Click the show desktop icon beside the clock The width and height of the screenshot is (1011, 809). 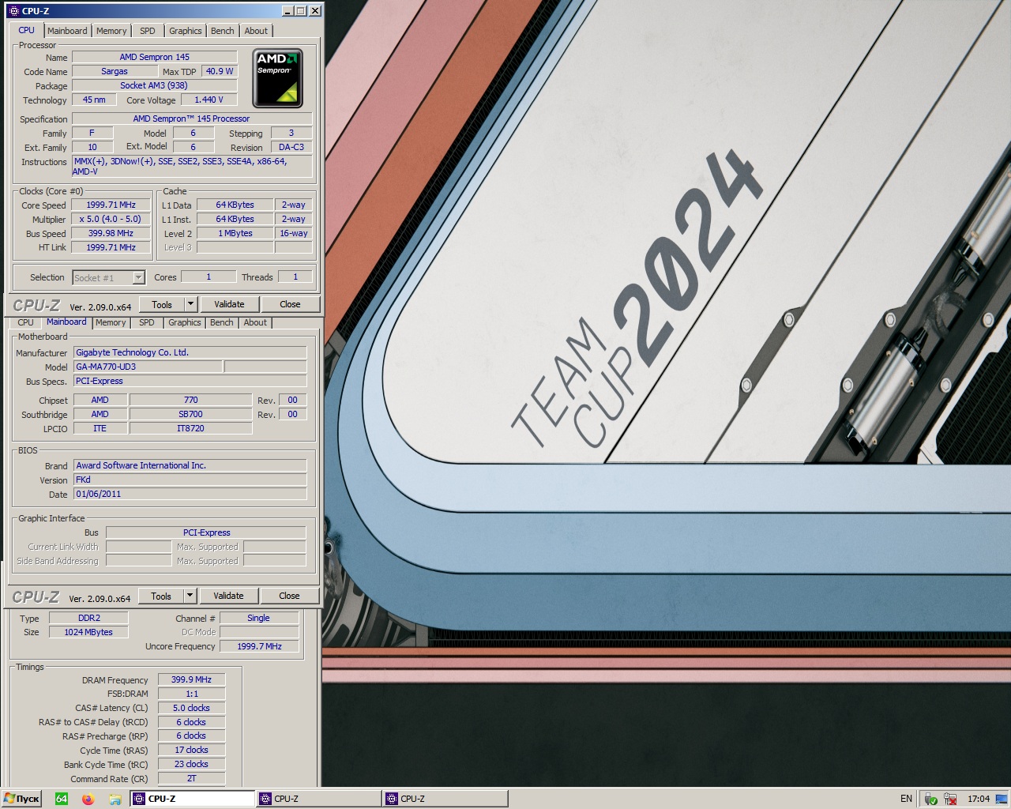point(1002,799)
